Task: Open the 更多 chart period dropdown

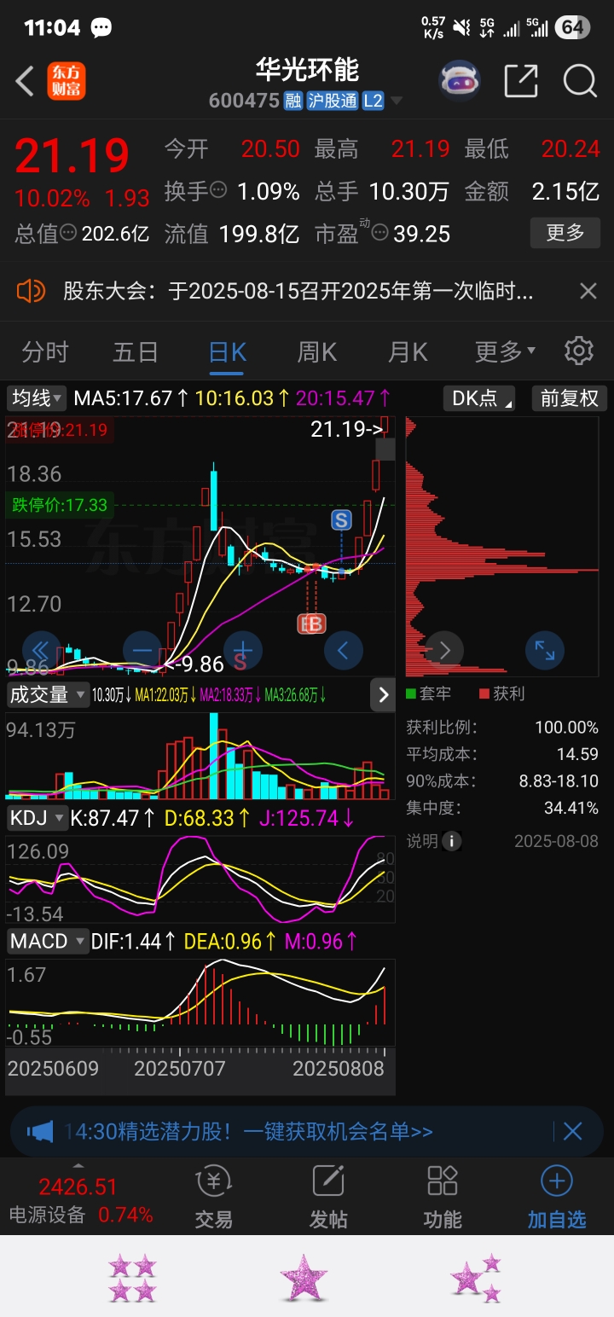Action: pos(505,351)
